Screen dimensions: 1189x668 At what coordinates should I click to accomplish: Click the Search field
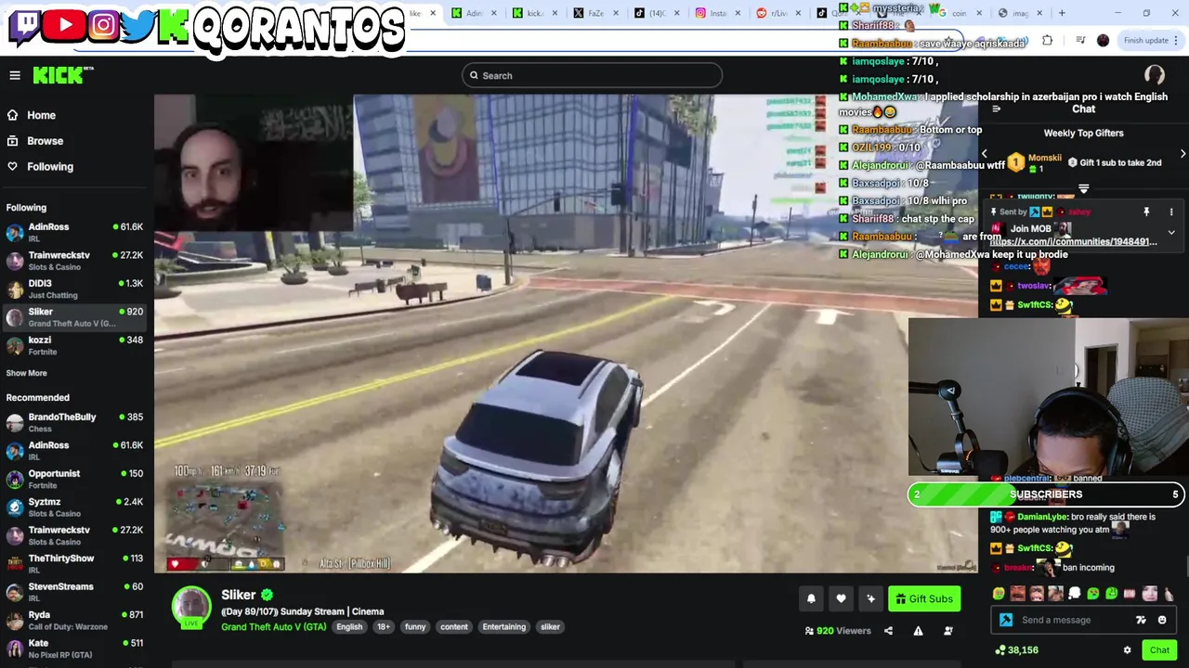592,75
